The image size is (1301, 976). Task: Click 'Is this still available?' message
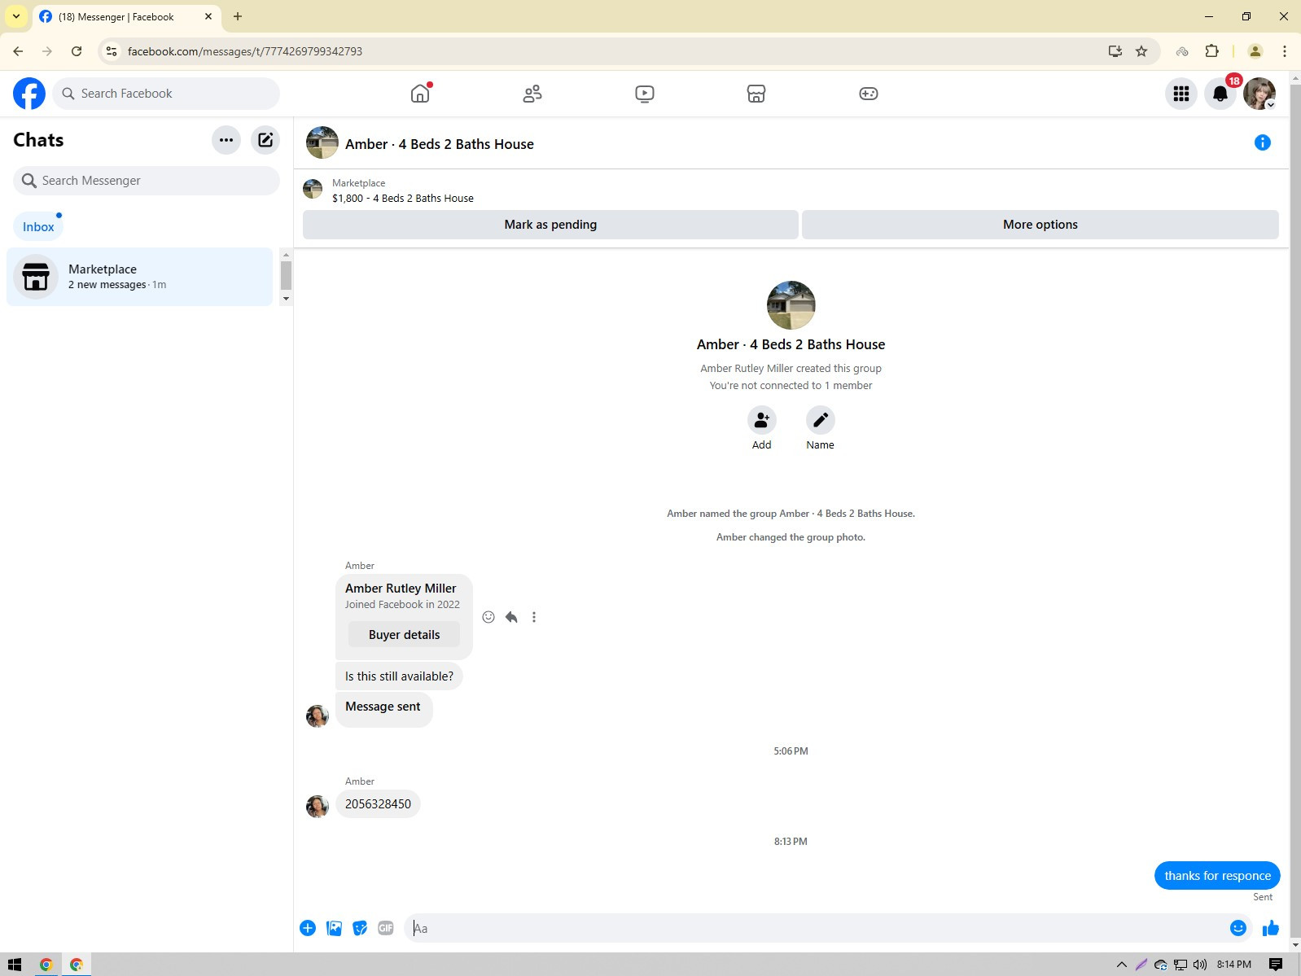(x=399, y=676)
